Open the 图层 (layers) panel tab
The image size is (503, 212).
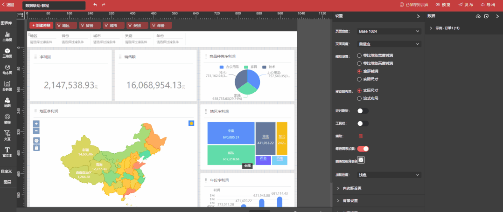pos(7,182)
